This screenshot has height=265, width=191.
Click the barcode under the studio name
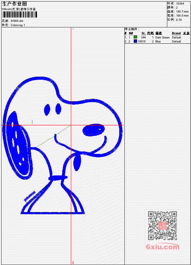tap(20, 14)
